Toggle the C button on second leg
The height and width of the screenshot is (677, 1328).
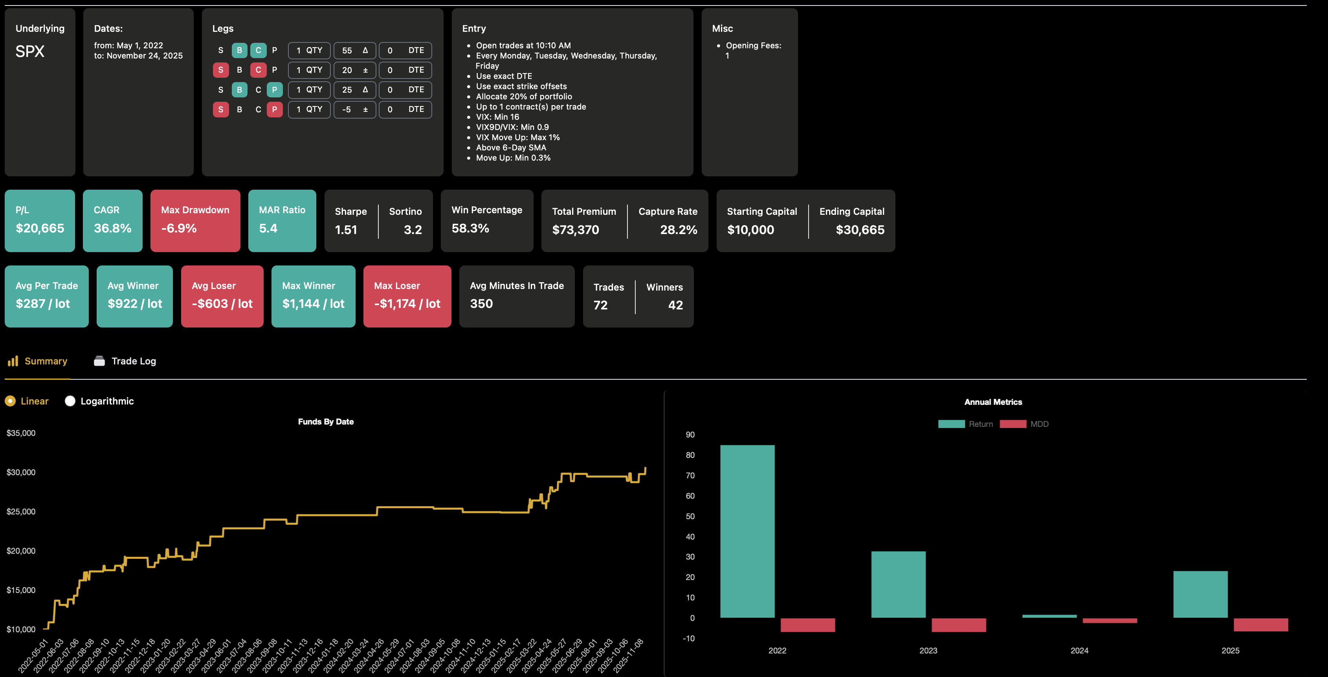pyautogui.click(x=258, y=70)
